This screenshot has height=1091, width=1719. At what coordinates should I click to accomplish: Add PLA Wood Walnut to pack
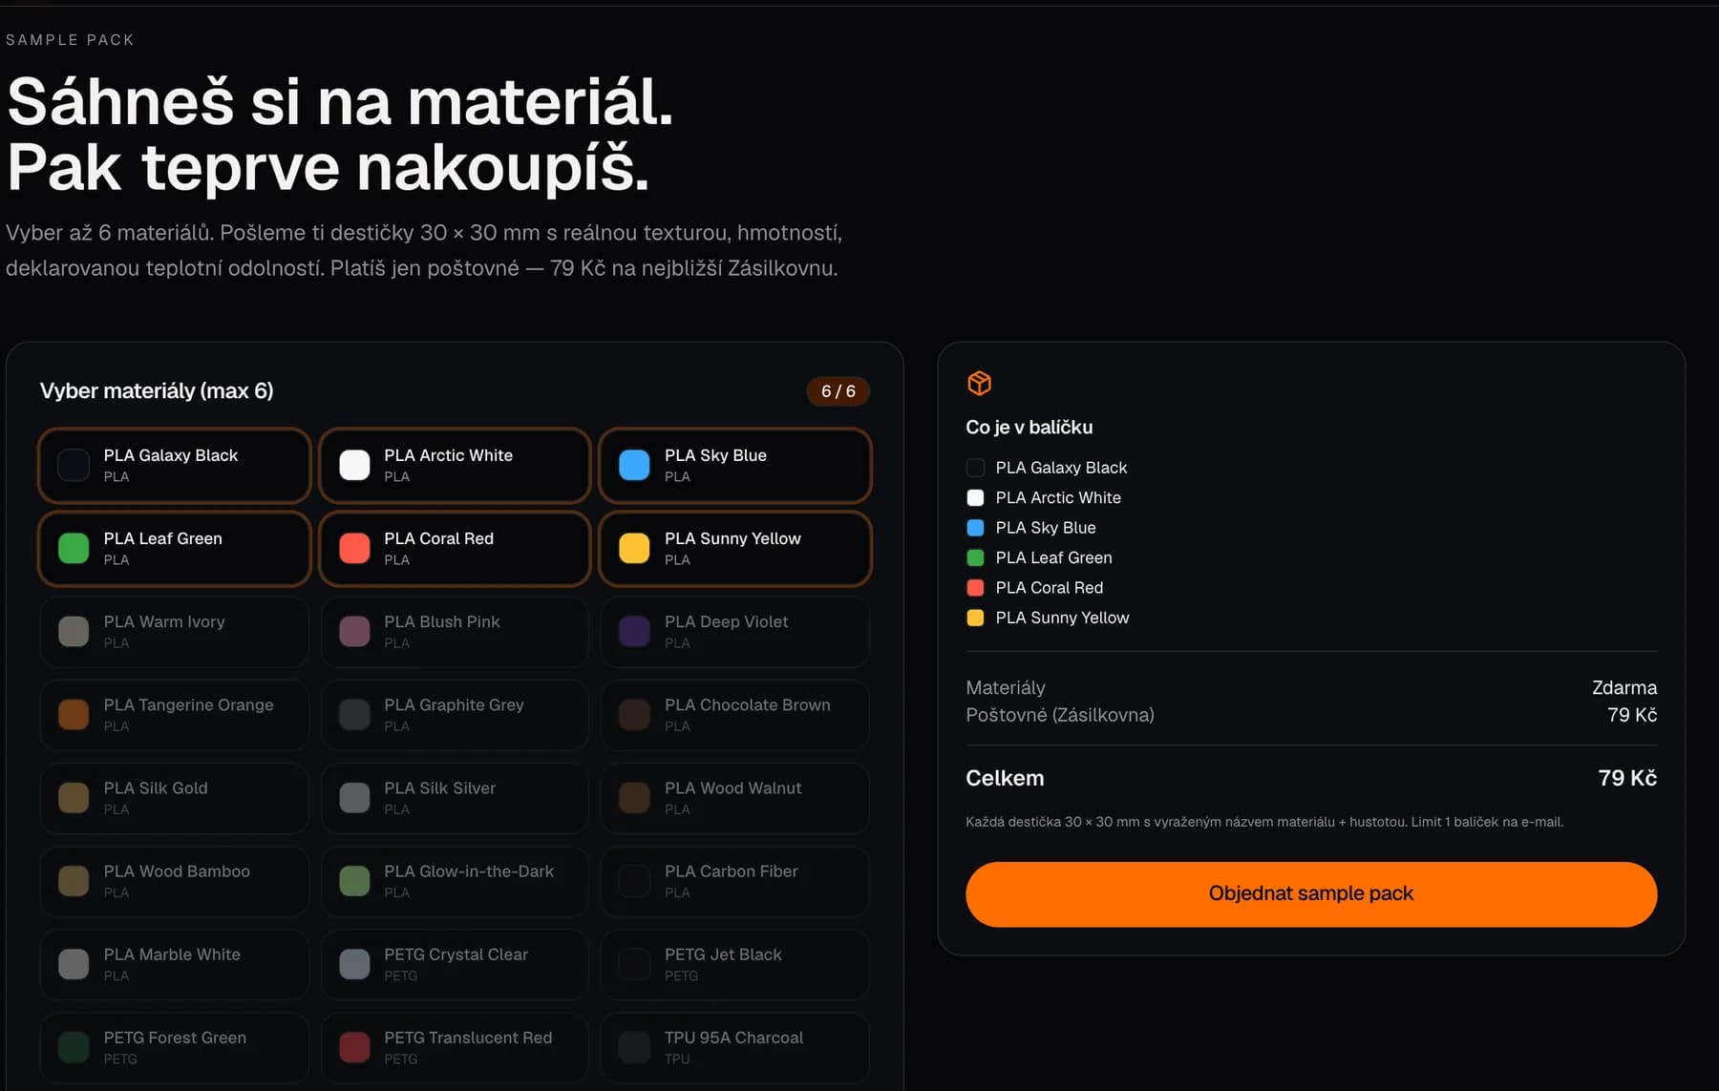click(x=735, y=797)
